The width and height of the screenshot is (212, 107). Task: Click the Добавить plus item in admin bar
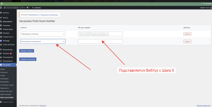click(x=37, y=8)
